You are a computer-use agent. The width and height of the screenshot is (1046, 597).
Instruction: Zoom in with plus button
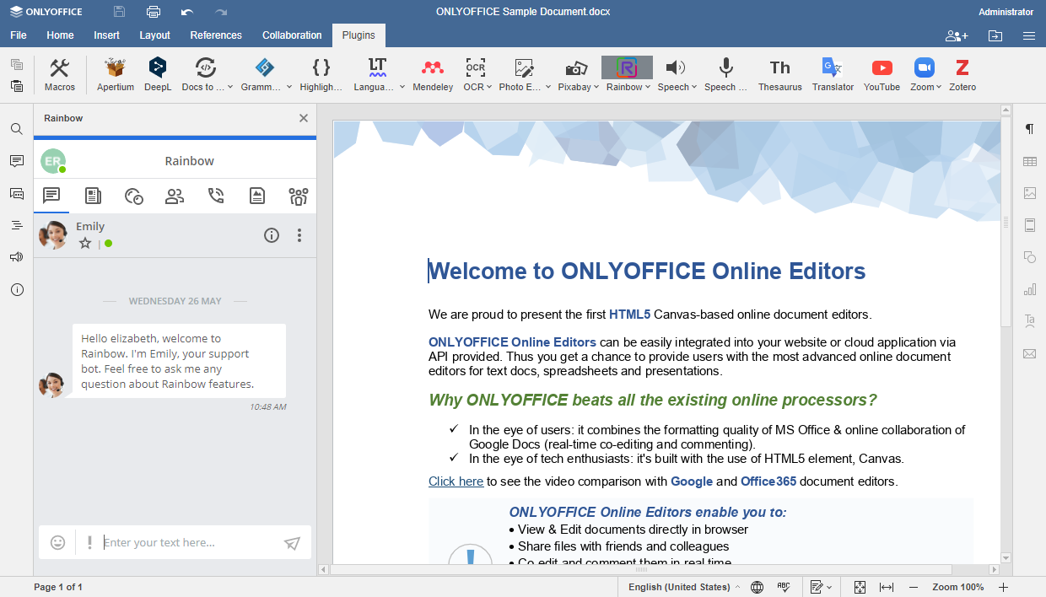click(1004, 587)
